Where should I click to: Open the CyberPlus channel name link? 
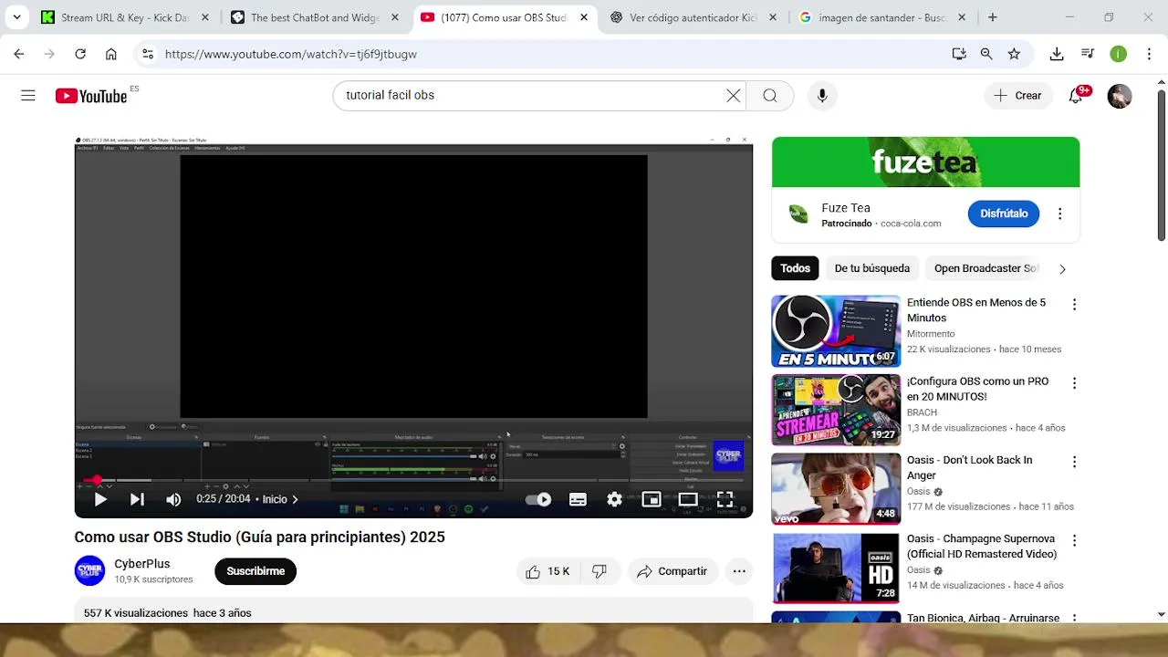pos(142,564)
